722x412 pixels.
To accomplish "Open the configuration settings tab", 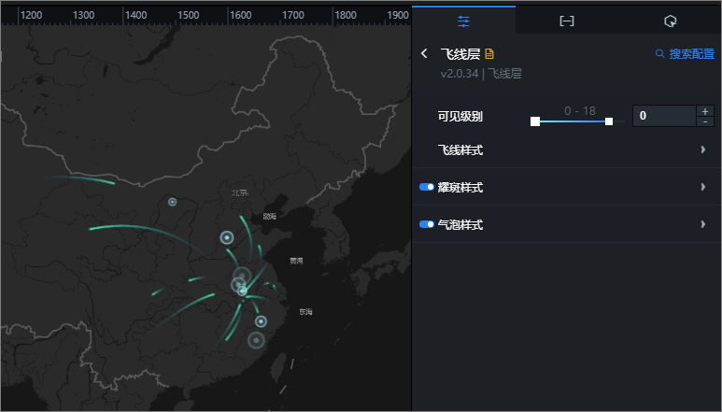I will pos(463,21).
